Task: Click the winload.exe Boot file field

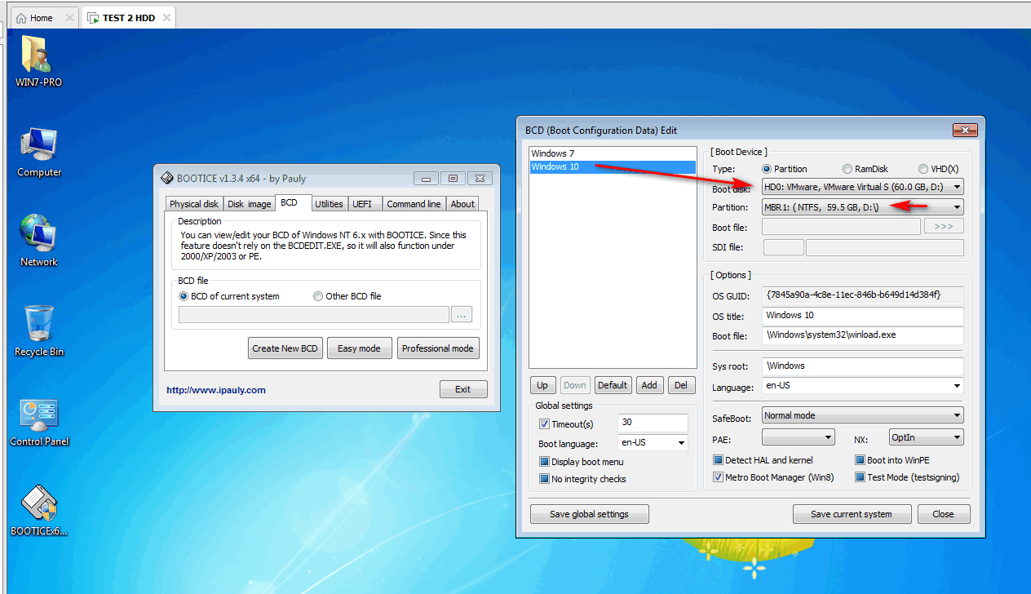Action: [862, 335]
